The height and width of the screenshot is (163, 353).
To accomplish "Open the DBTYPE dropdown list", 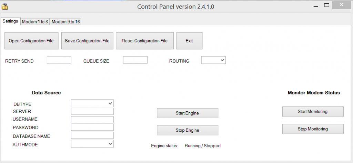I will click(x=92, y=103).
